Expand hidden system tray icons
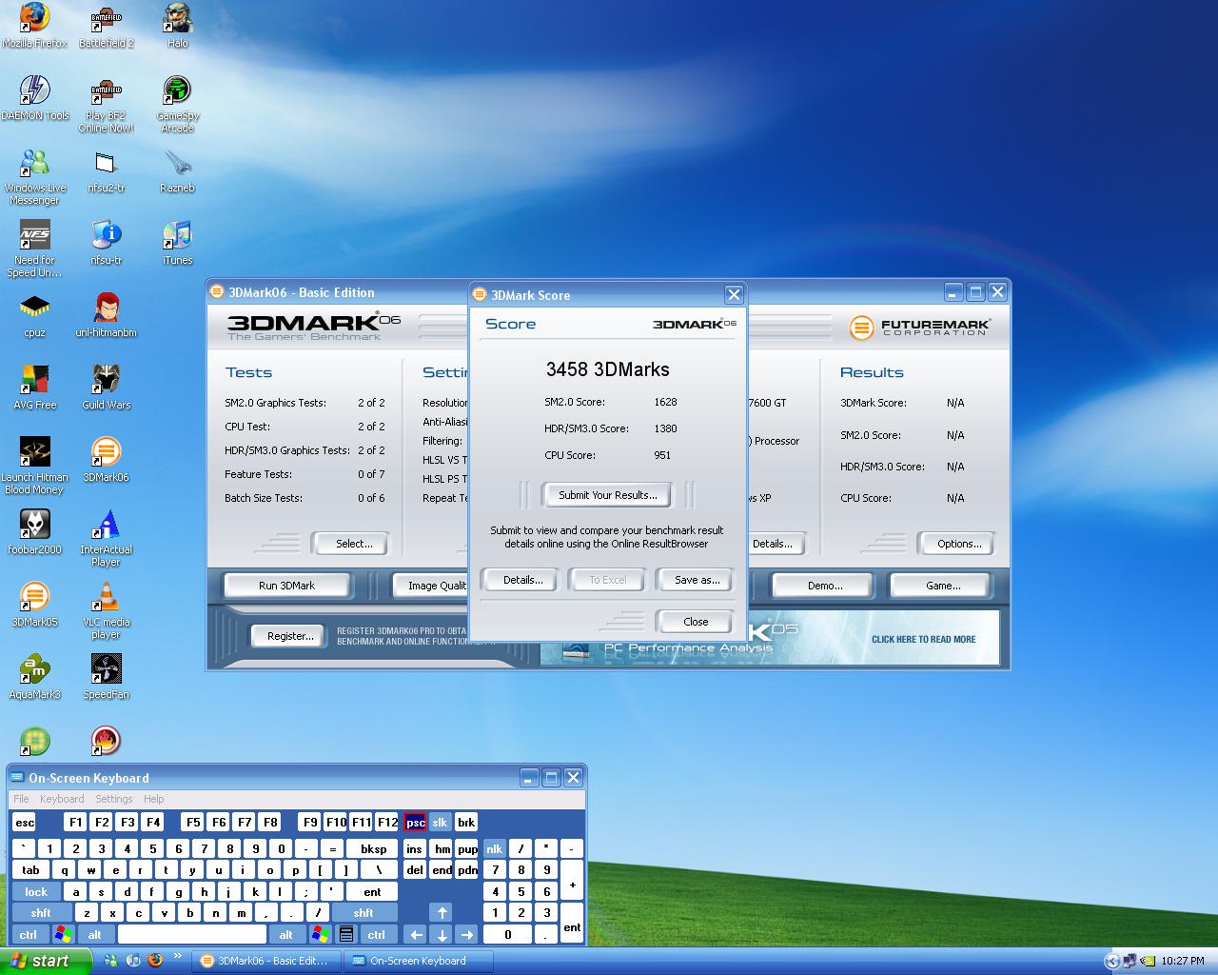 tap(1111, 961)
